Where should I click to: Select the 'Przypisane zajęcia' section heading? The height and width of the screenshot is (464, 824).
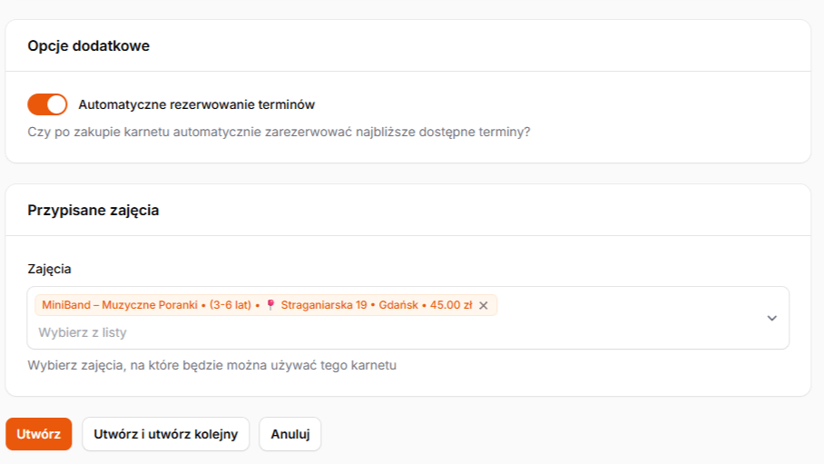[x=93, y=210]
